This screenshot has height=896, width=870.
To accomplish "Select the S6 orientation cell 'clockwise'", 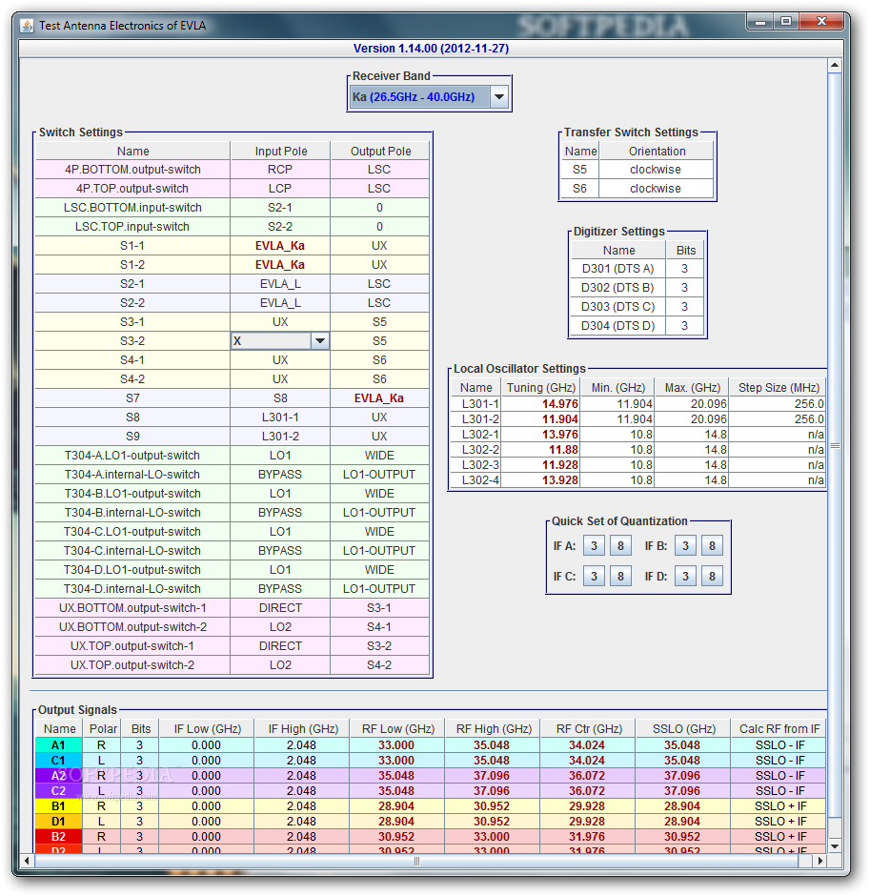I will [656, 189].
